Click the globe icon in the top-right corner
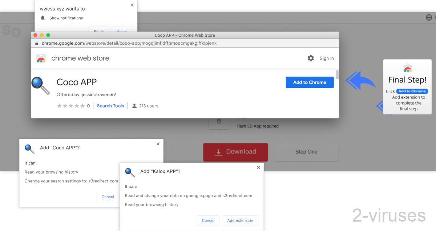Image resolution: width=436 pixels, height=231 pixels. tap(429, 17)
